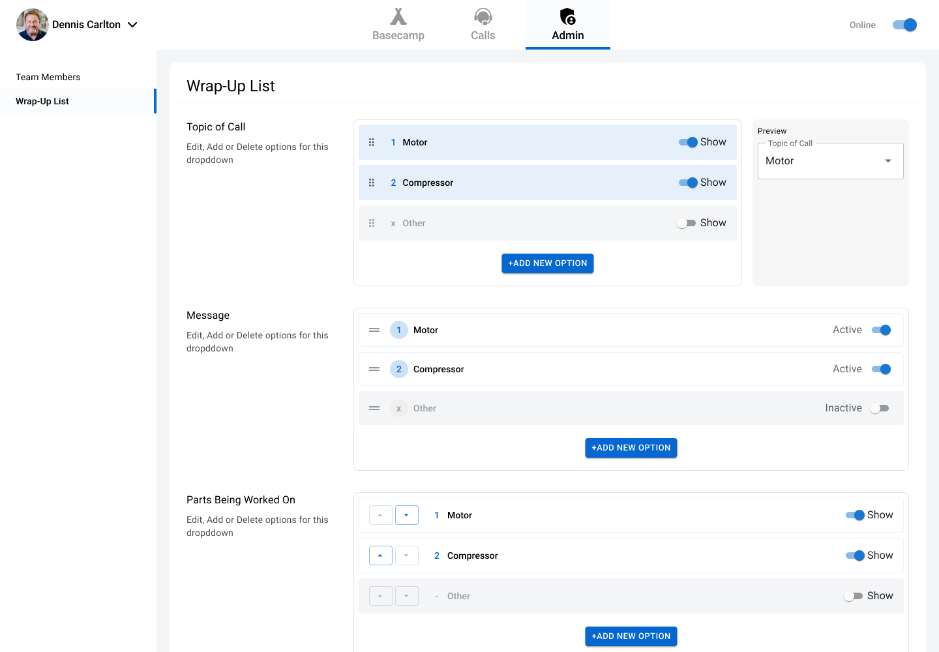Open Calls via the headset icon
This screenshot has width=939, height=652.
483,16
